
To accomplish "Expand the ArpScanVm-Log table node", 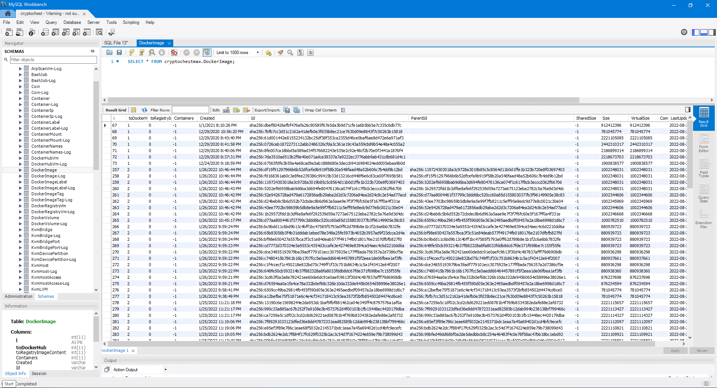I will pos(21,69).
